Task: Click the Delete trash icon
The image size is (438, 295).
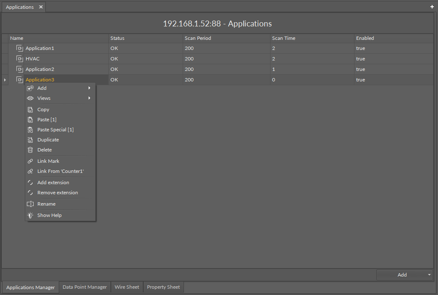Action: click(x=30, y=150)
